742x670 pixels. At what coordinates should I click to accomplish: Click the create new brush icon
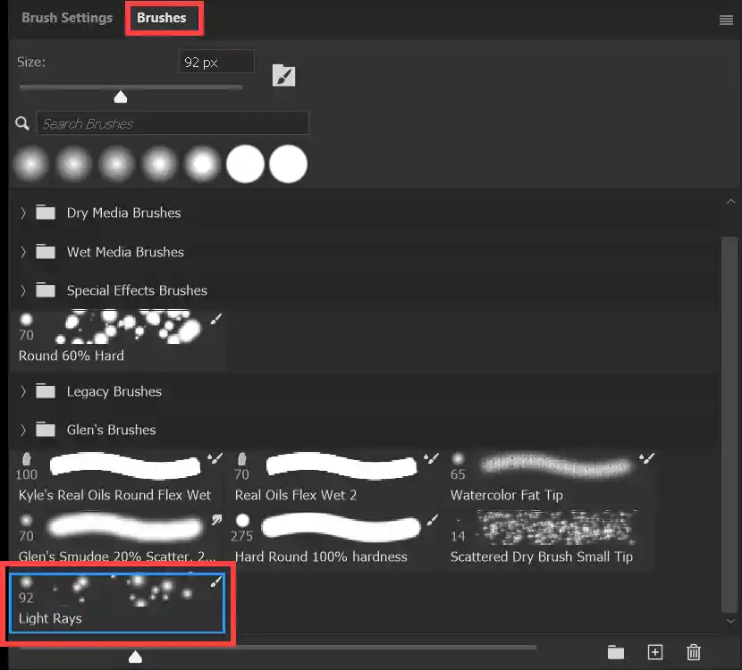click(x=655, y=652)
